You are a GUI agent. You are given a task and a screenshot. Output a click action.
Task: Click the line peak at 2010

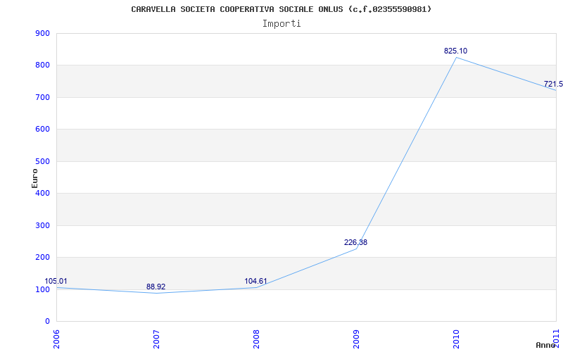456,58
